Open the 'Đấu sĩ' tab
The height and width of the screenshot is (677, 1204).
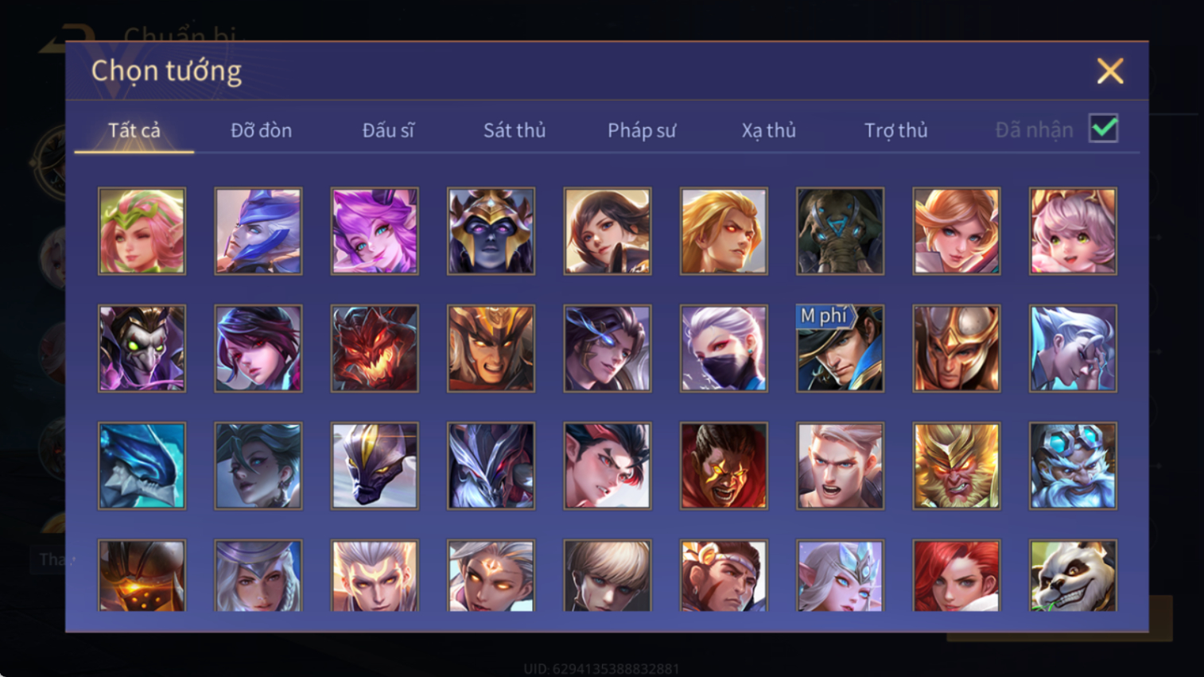click(x=388, y=130)
